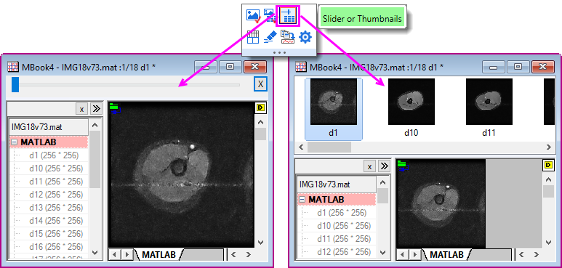Select the eraser icon in the mini toolbar
Viewport: 562px width, 268px height.
pyautogui.click(x=270, y=37)
